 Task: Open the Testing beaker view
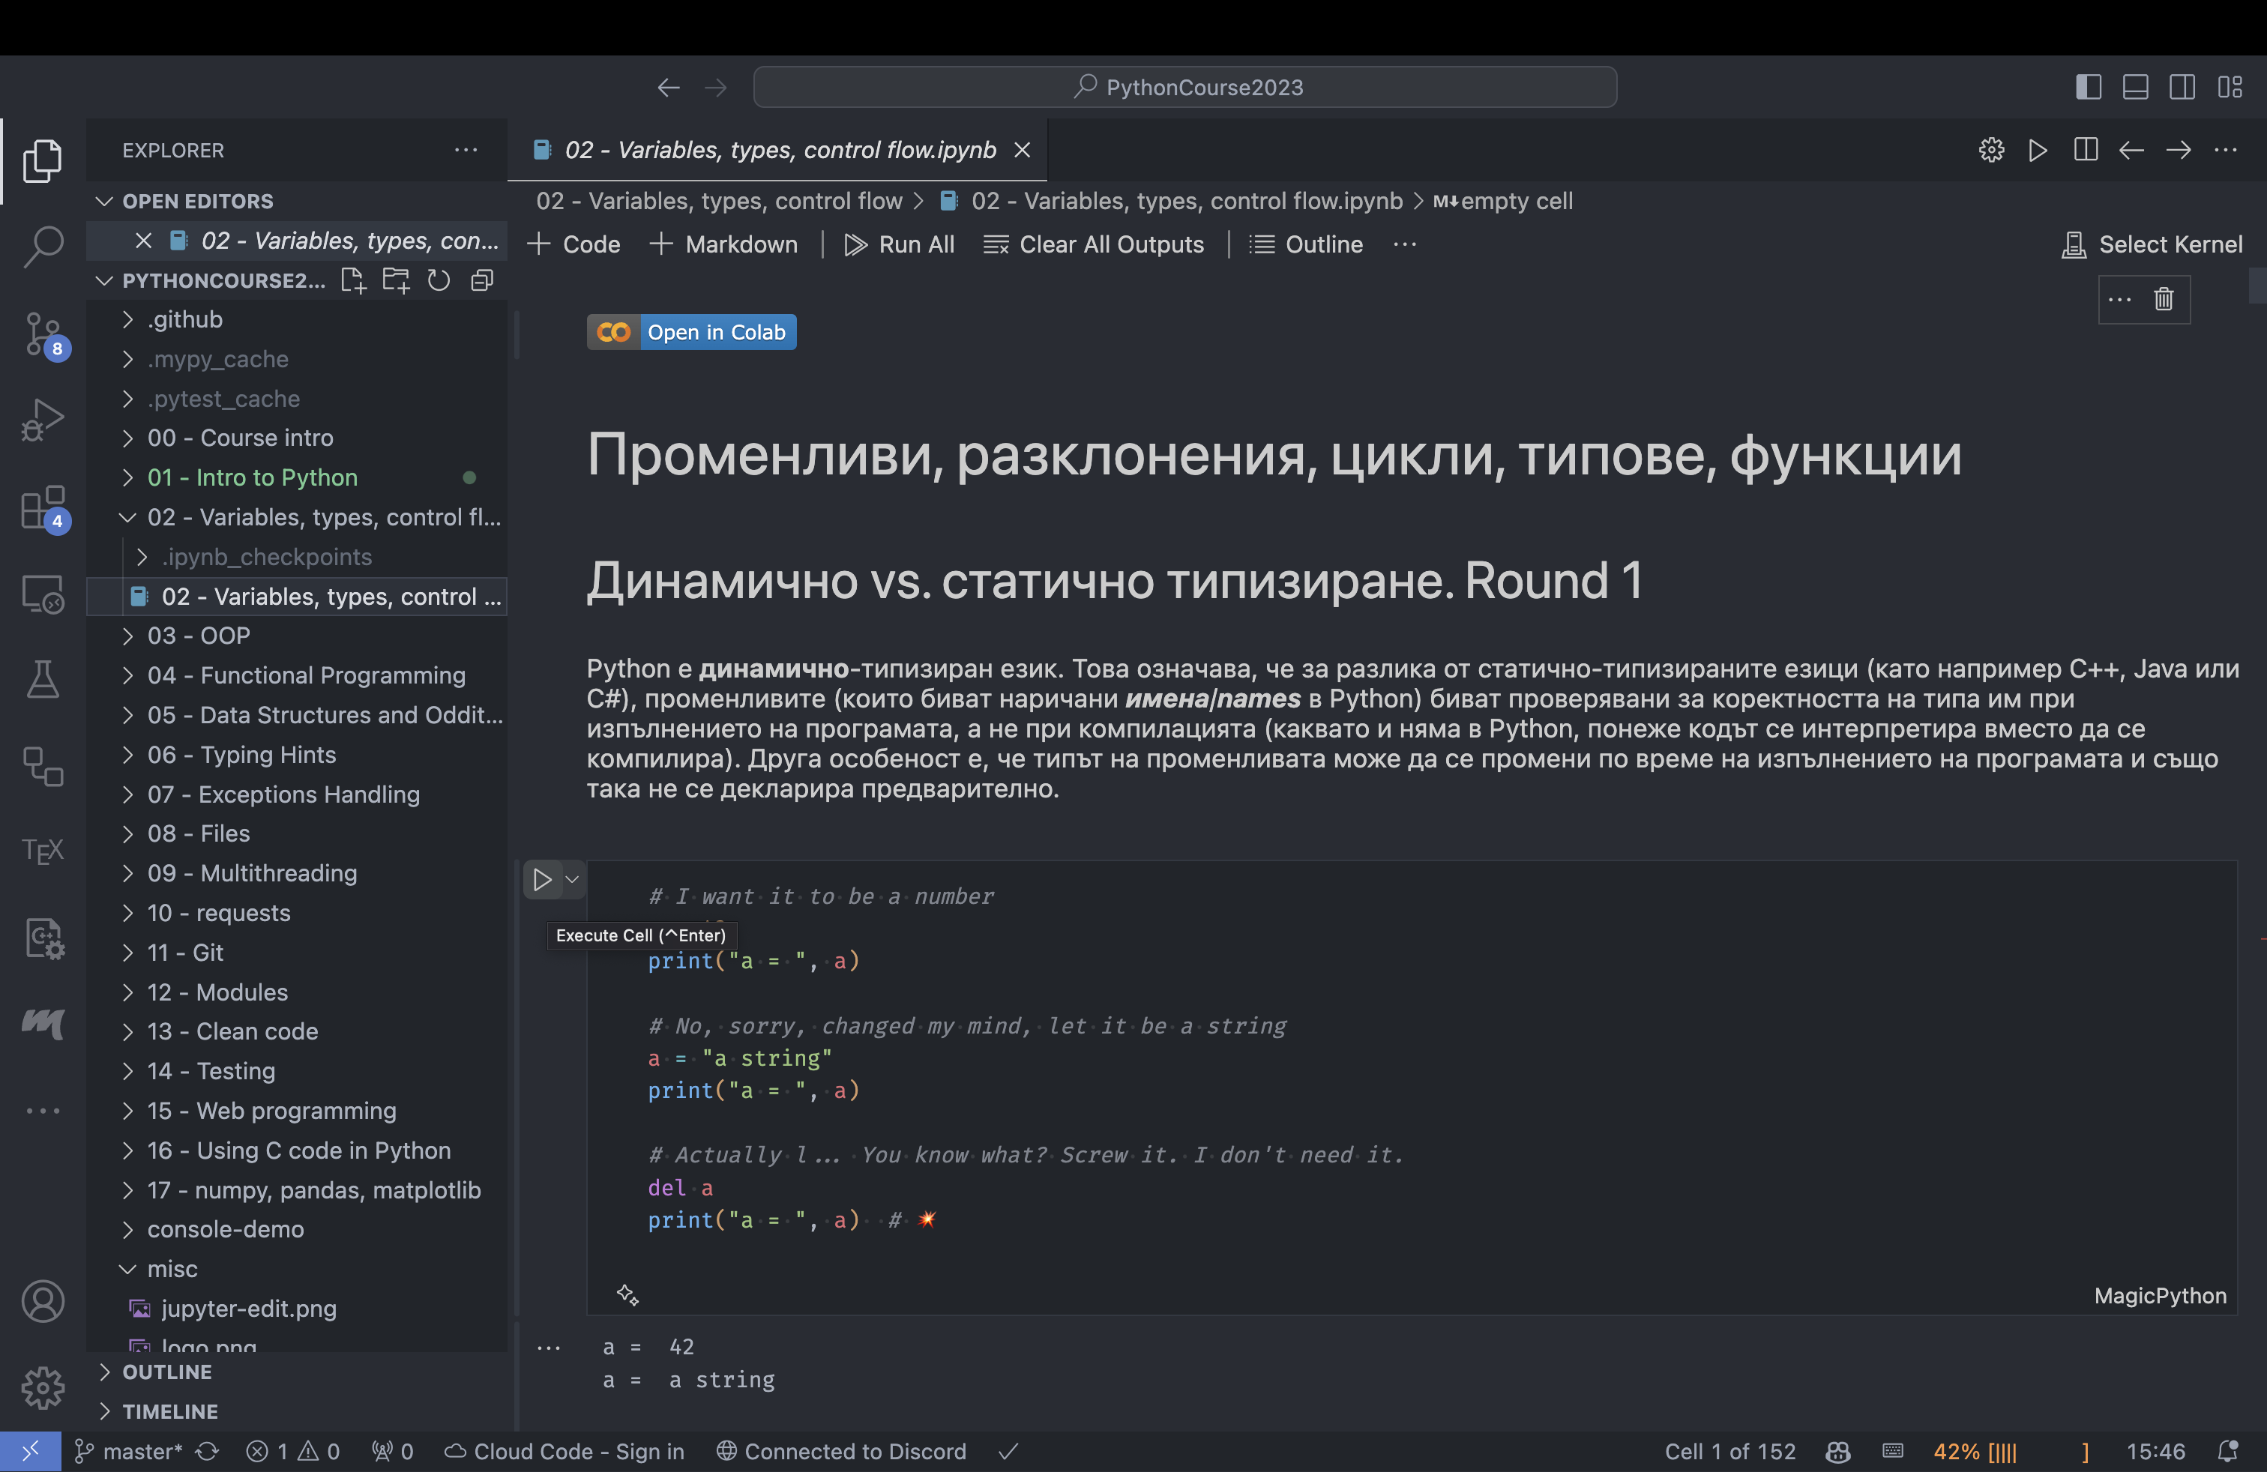point(43,679)
